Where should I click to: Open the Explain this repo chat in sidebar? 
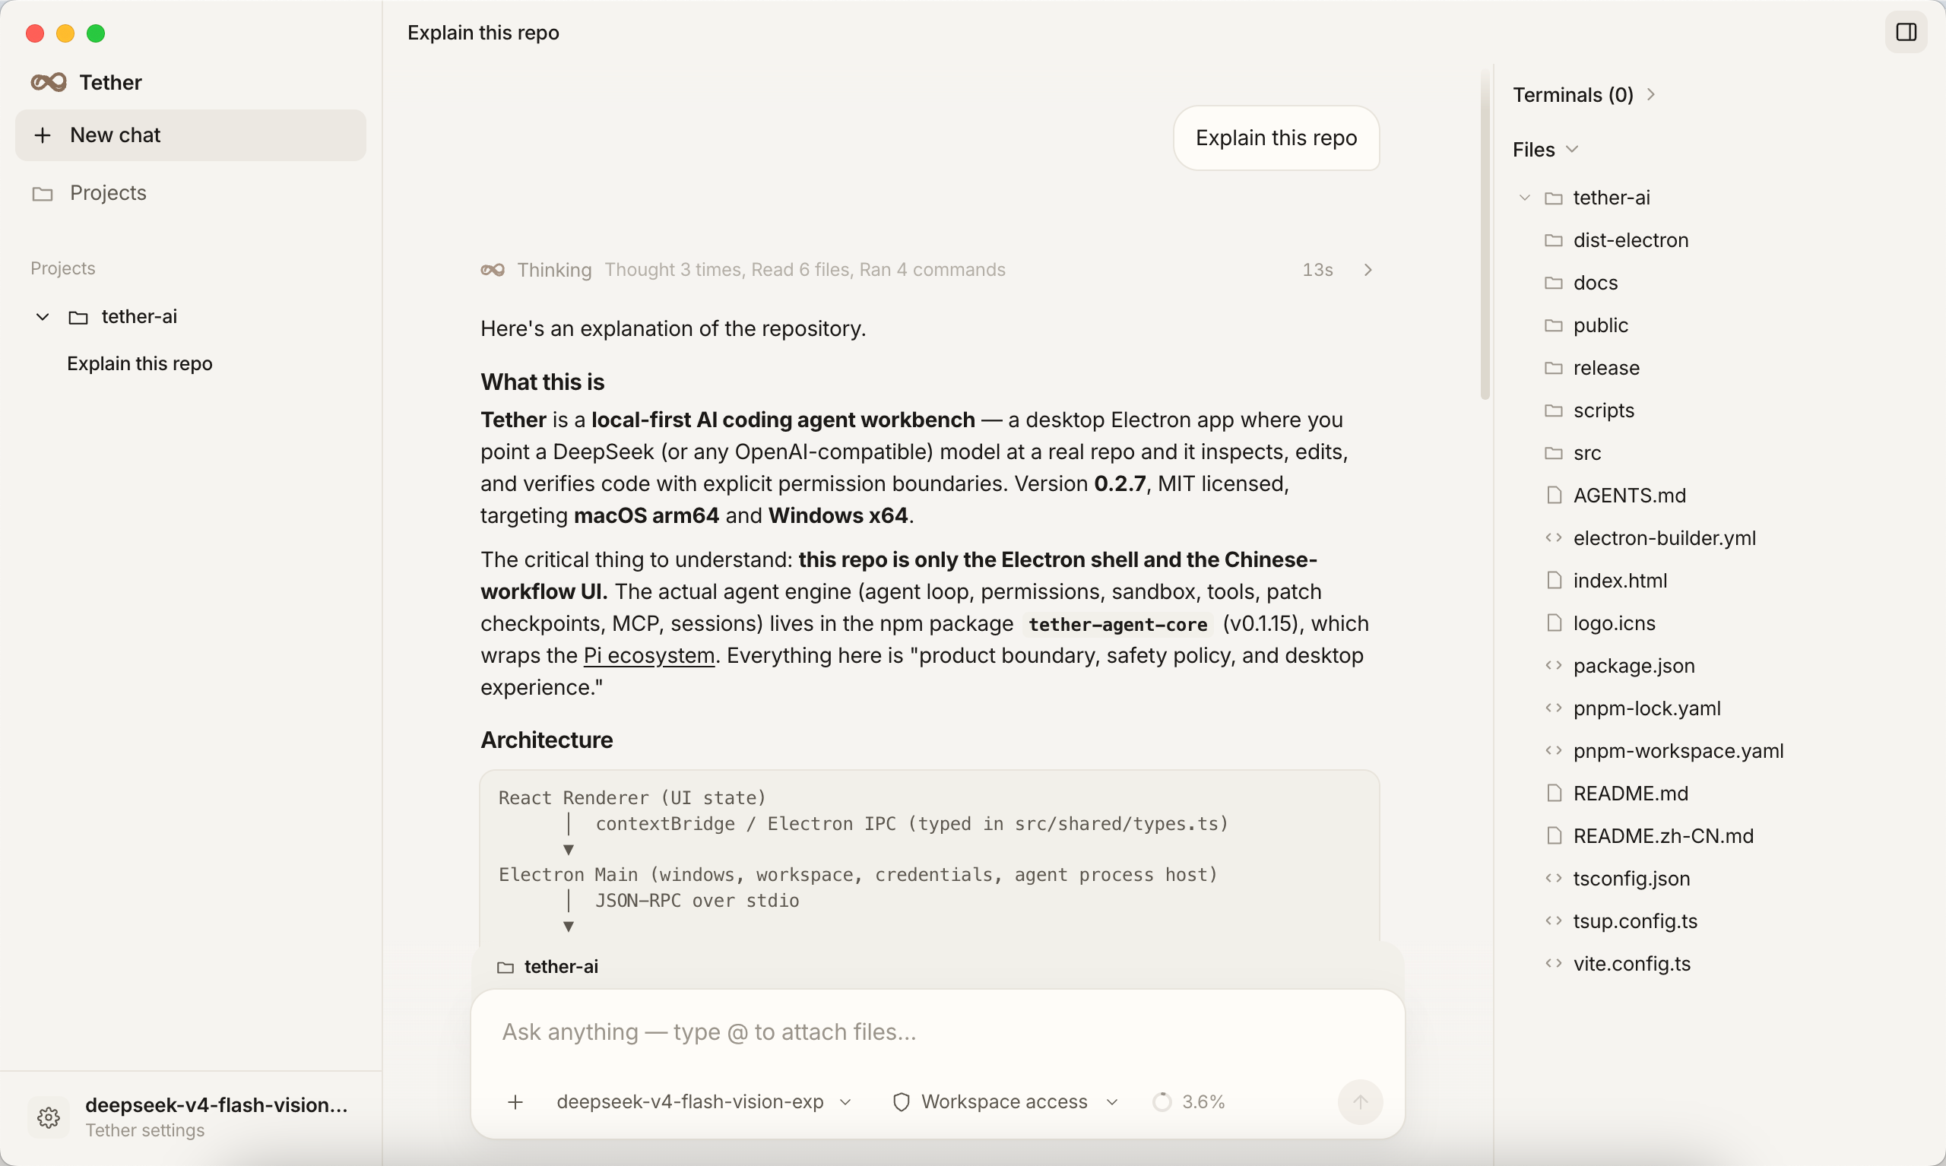pos(139,364)
